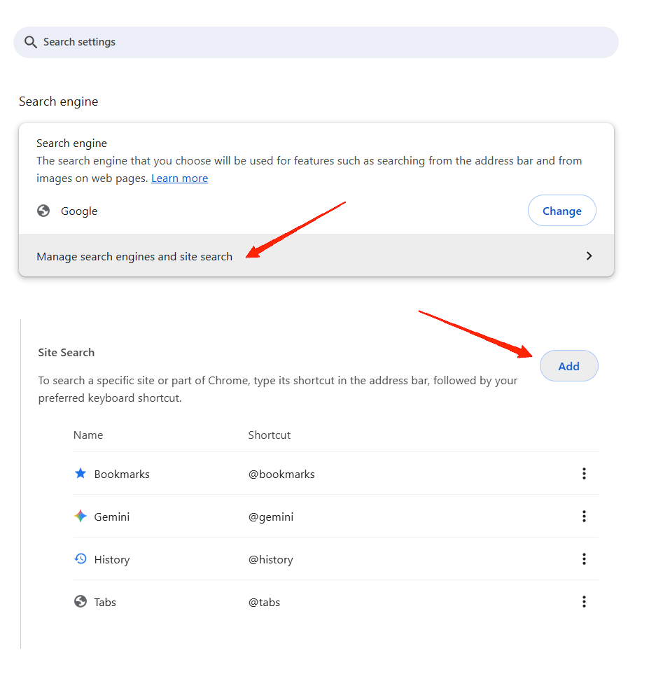The image size is (649, 688).
Task: Select the Site Search section label
Action: click(x=66, y=352)
